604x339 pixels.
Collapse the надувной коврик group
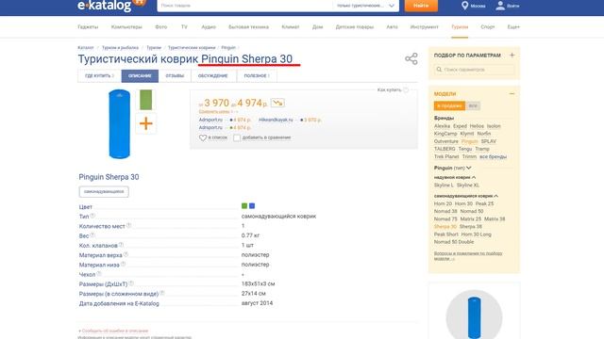(x=474, y=177)
